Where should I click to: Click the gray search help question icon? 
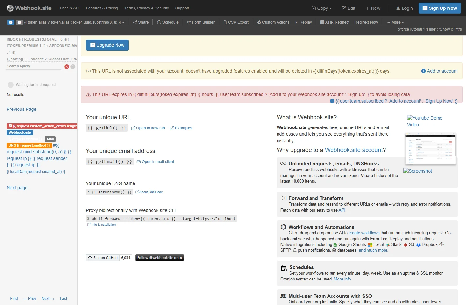(73, 67)
